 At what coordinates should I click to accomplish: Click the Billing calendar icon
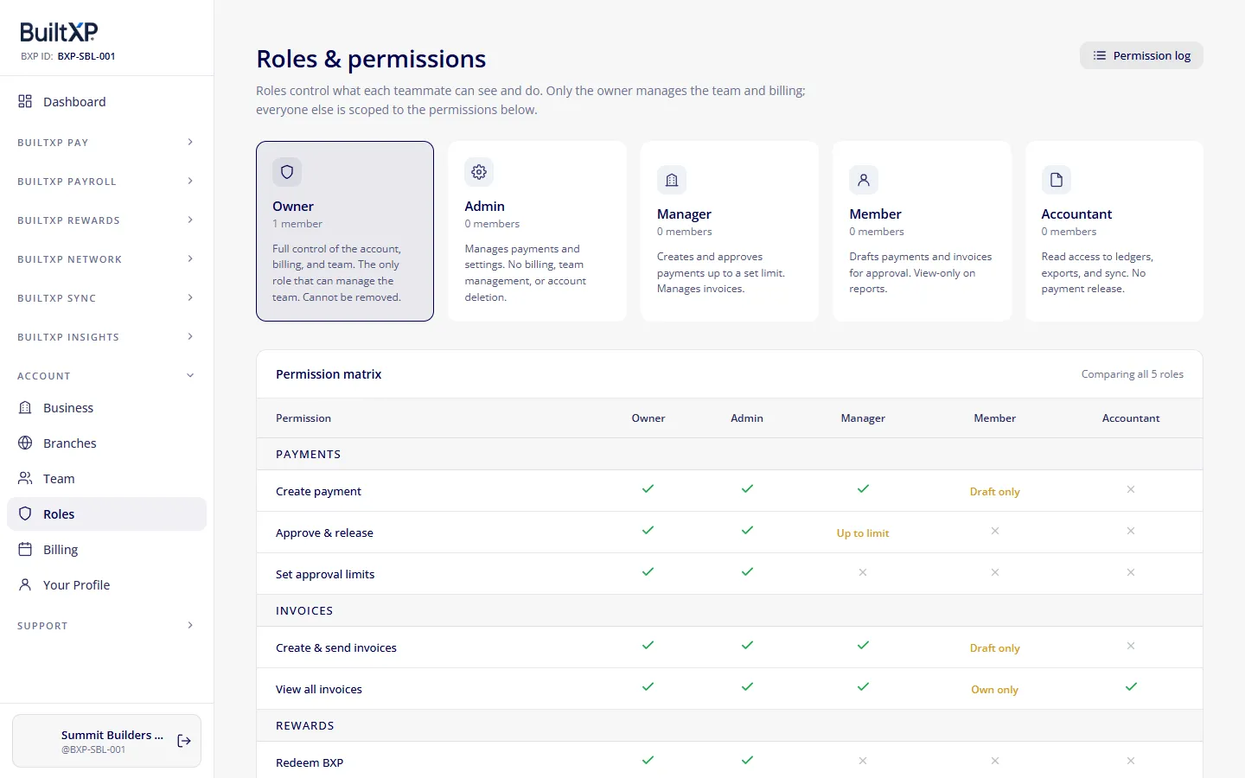[x=25, y=549]
